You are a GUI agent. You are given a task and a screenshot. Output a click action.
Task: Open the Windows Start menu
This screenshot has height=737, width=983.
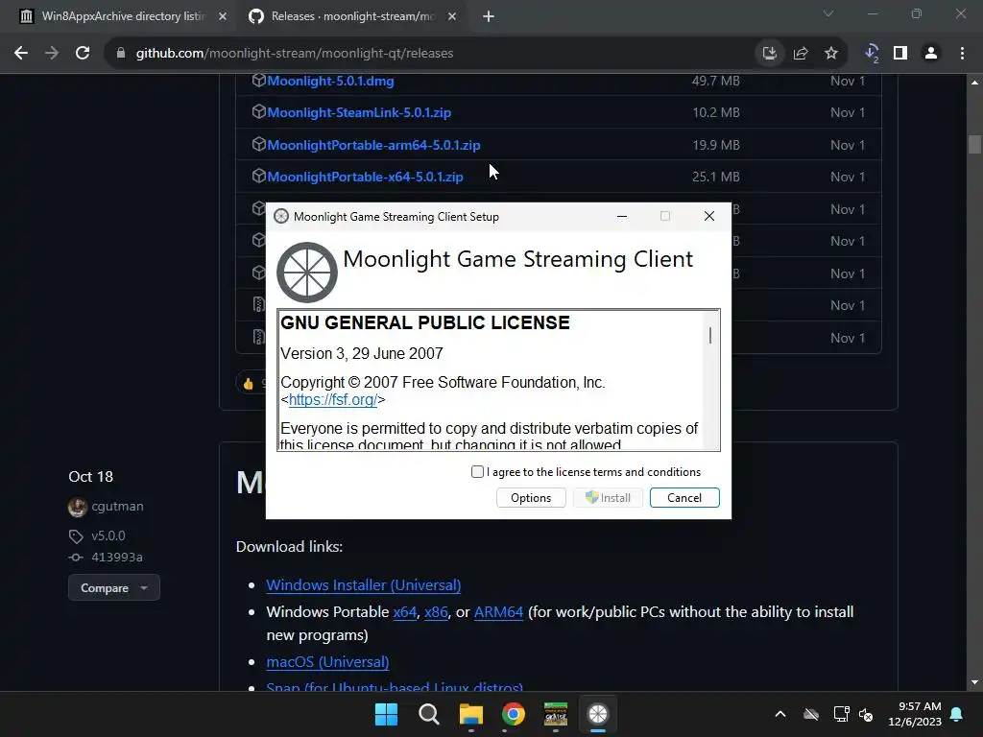pyautogui.click(x=386, y=714)
